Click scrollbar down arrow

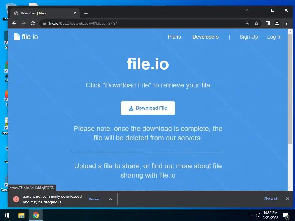coord(290,188)
